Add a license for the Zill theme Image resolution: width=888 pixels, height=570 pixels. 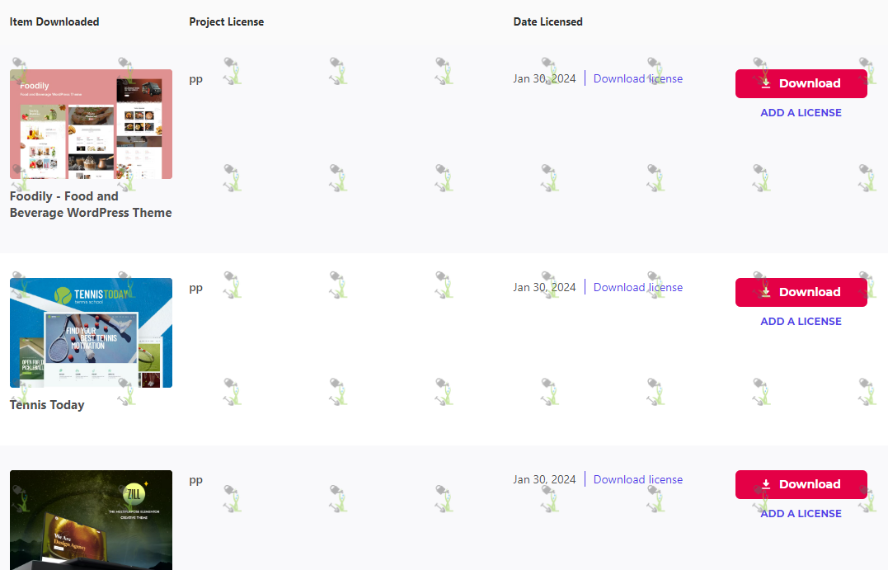[801, 513]
